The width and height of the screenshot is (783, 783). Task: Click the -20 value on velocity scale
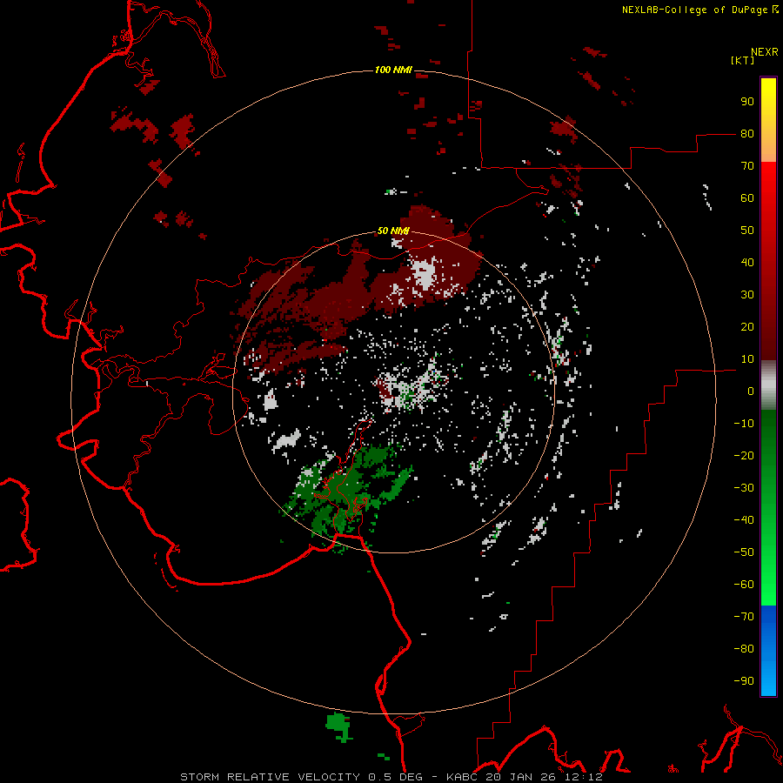[x=744, y=455]
